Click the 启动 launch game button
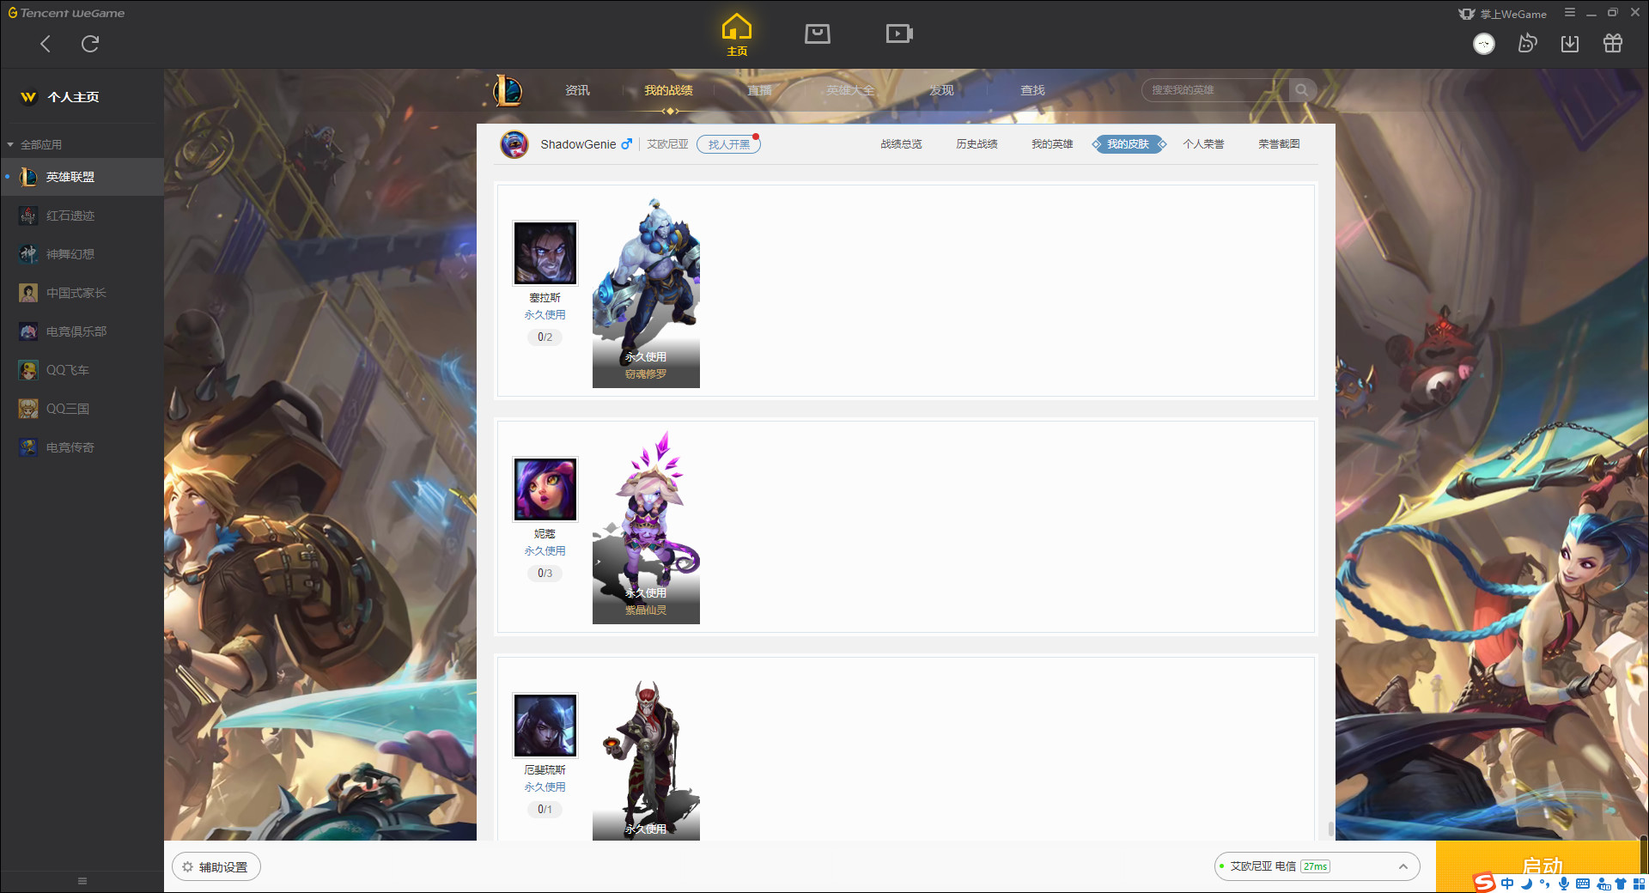Viewport: 1649px width, 893px height. tap(1542, 866)
